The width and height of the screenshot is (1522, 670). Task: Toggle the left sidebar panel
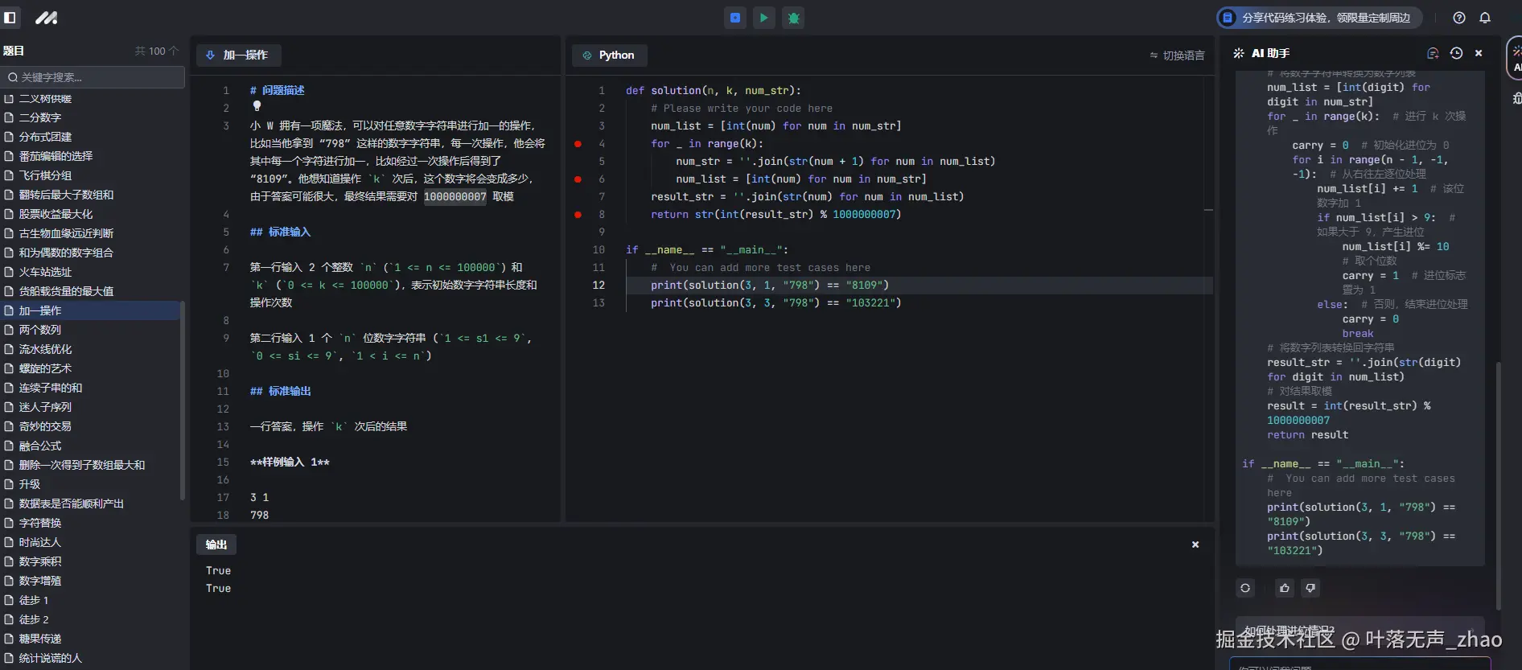(x=10, y=18)
